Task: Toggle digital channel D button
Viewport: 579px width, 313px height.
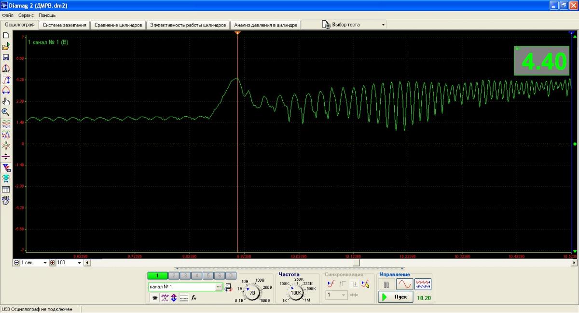Action: (231, 276)
